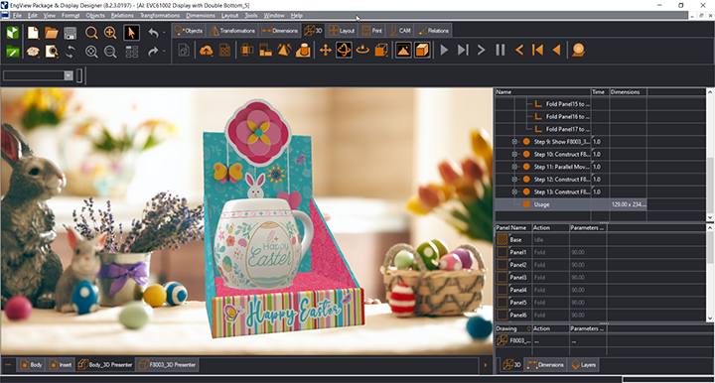Switch to the Relations toolbar tab
Image resolution: width=715 pixels, height=383 pixels.
[434, 31]
